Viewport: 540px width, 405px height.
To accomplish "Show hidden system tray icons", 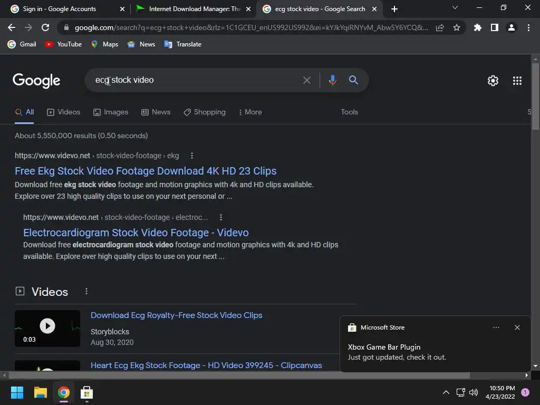I will click(x=446, y=392).
